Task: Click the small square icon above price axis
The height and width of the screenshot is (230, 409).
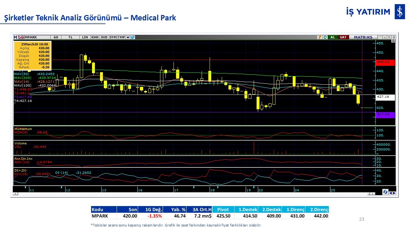Action: (x=393, y=41)
